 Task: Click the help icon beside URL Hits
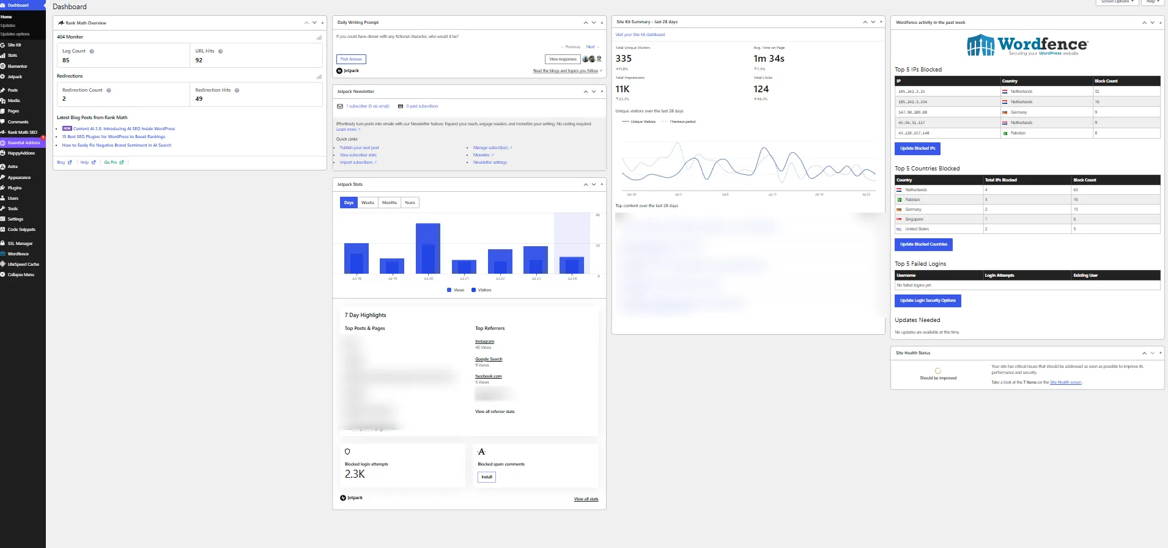(220, 51)
